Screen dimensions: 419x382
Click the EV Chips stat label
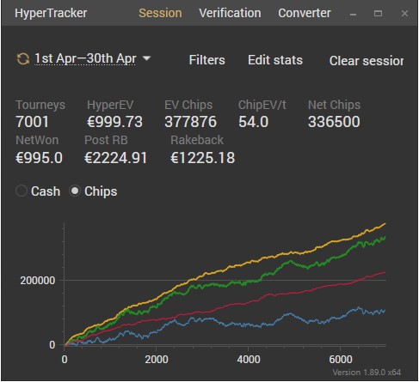click(x=188, y=105)
